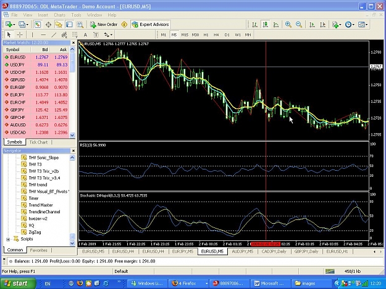Select GBPJPY row in Market Watch
This screenshot has height=289, width=386.
click(36, 110)
